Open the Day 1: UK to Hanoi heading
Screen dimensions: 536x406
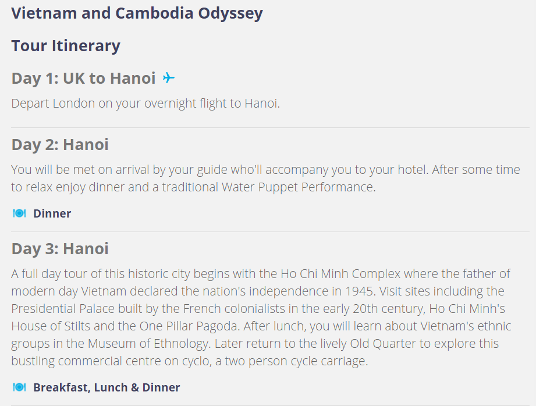pyautogui.click(x=84, y=79)
